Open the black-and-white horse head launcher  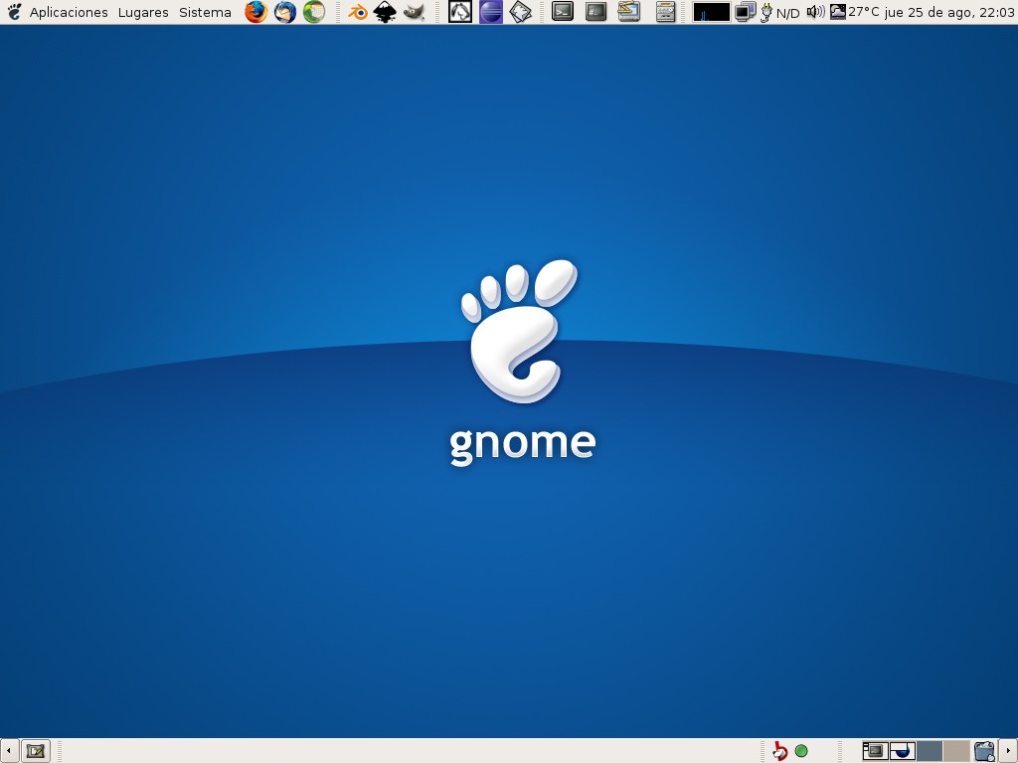click(460, 12)
